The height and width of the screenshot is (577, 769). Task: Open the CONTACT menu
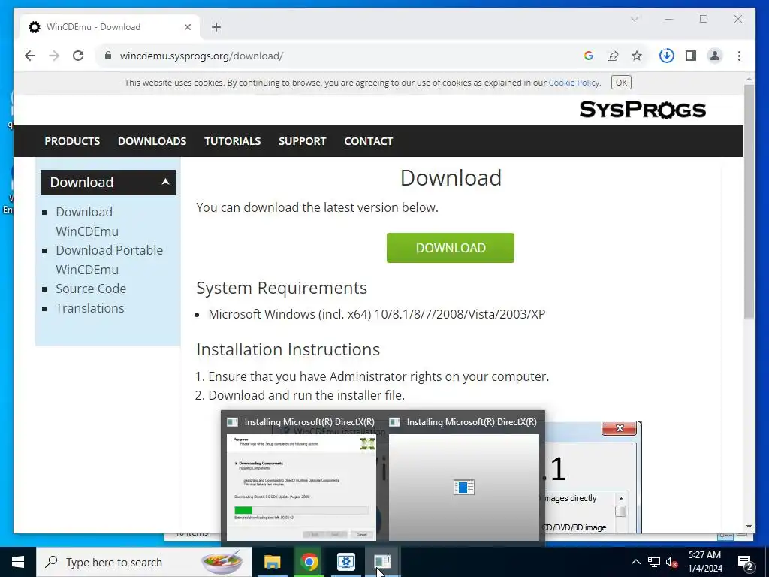click(368, 141)
